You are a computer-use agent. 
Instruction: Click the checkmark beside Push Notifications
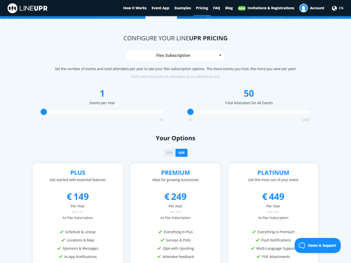pos(258,240)
